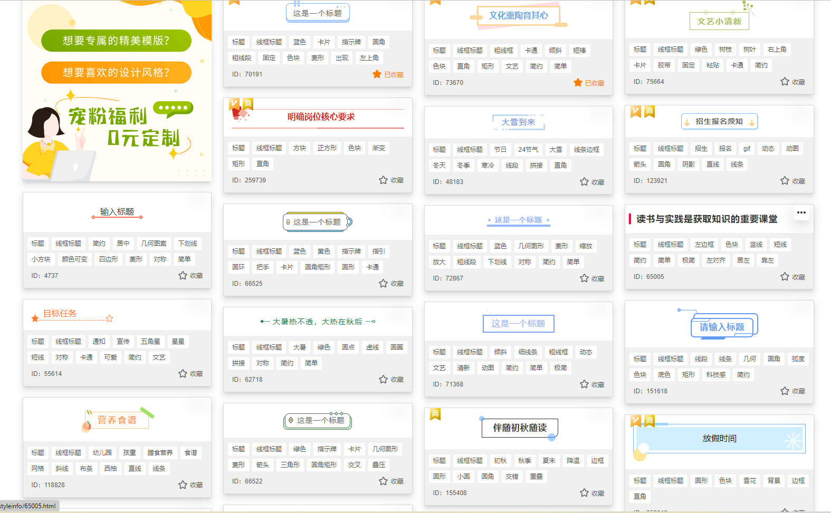Select the 24节气 tag
Screen dimensions: 831x513
[x=528, y=150]
